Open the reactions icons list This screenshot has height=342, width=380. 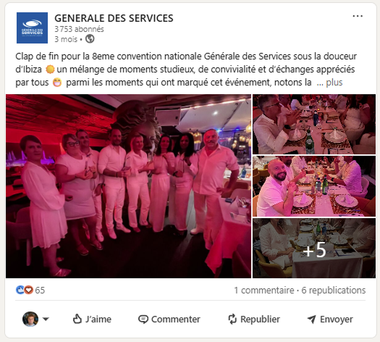tap(24, 290)
